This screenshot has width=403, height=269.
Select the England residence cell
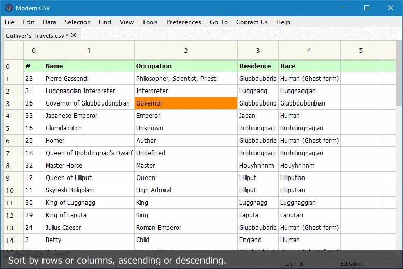click(258, 240)
